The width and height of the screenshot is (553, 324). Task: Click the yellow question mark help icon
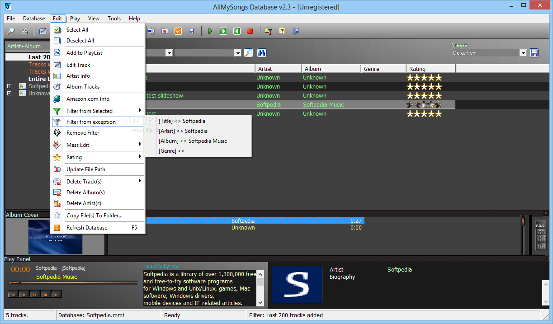[282, 31]
